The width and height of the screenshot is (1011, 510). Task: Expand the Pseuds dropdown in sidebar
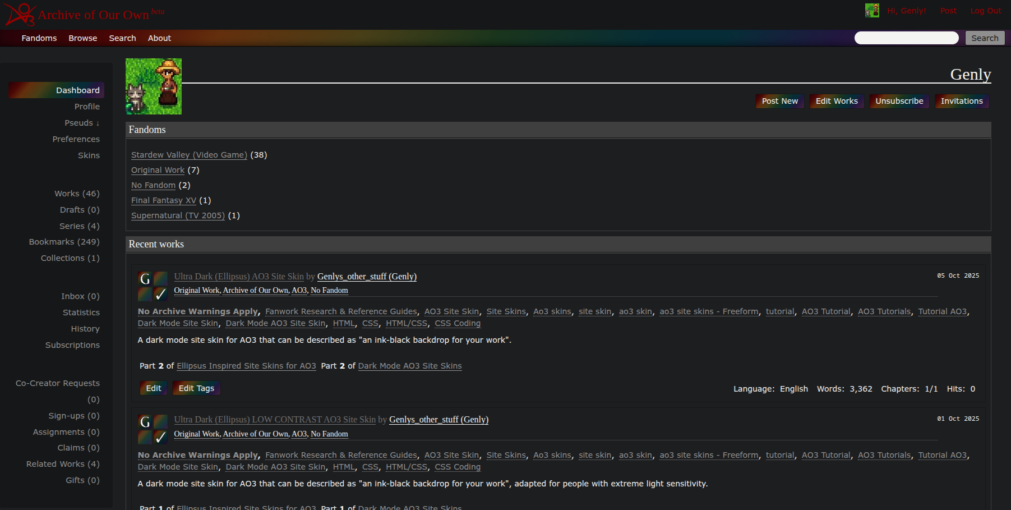click(x=82, y=123)
